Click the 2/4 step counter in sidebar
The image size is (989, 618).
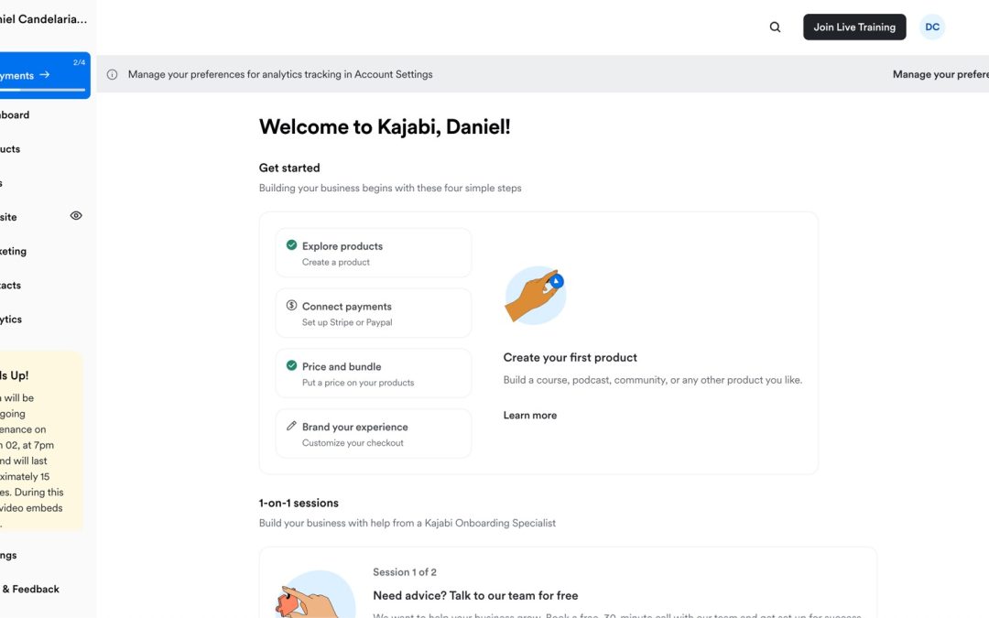pyautogui.click(x=79, y=62)
